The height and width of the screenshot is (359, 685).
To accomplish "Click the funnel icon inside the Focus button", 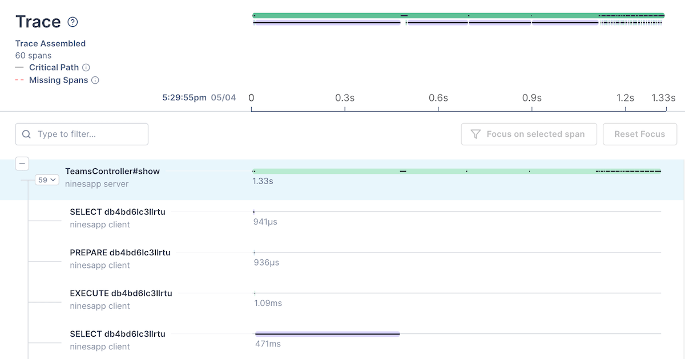I will [x=476, y=134].
